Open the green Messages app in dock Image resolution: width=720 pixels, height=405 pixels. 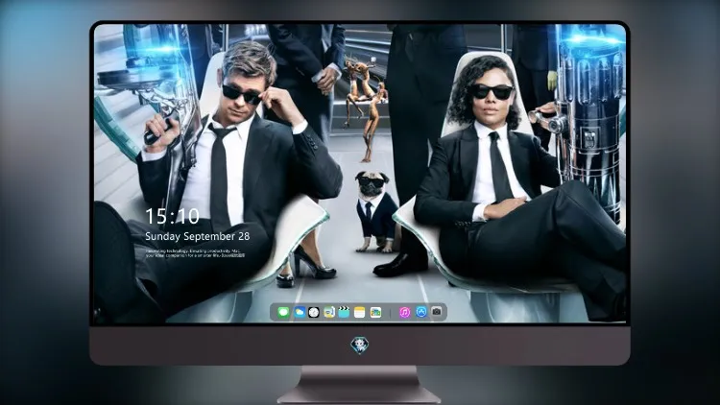pyautogui.click(x=284, y=313)
